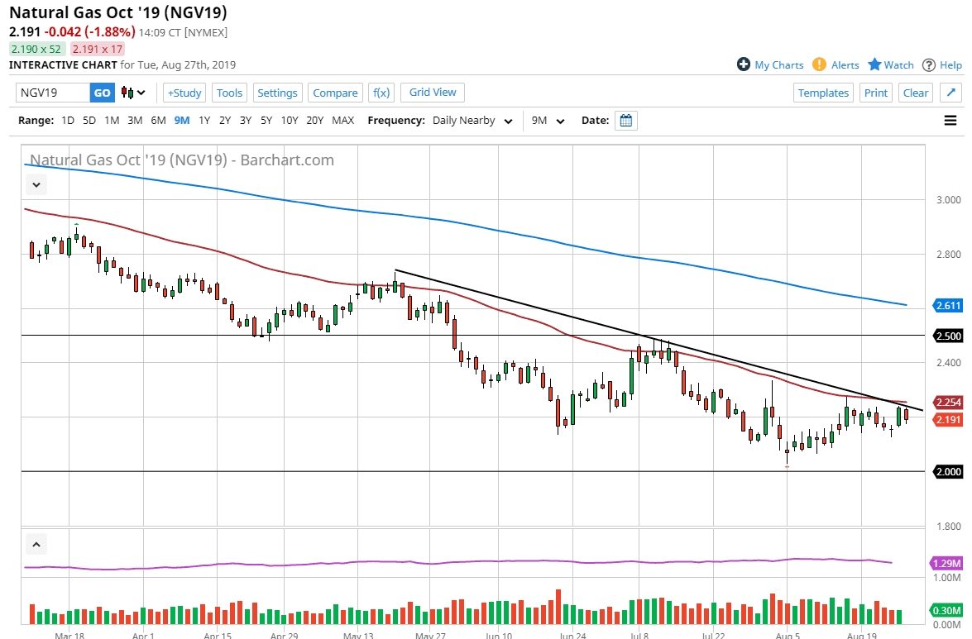Click the Grid View button
972x639 pixels.
(433, 92)
